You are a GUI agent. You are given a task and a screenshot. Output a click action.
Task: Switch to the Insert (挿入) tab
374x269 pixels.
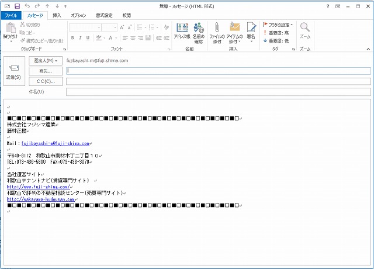pyautogui.click(x=56, y=15)
